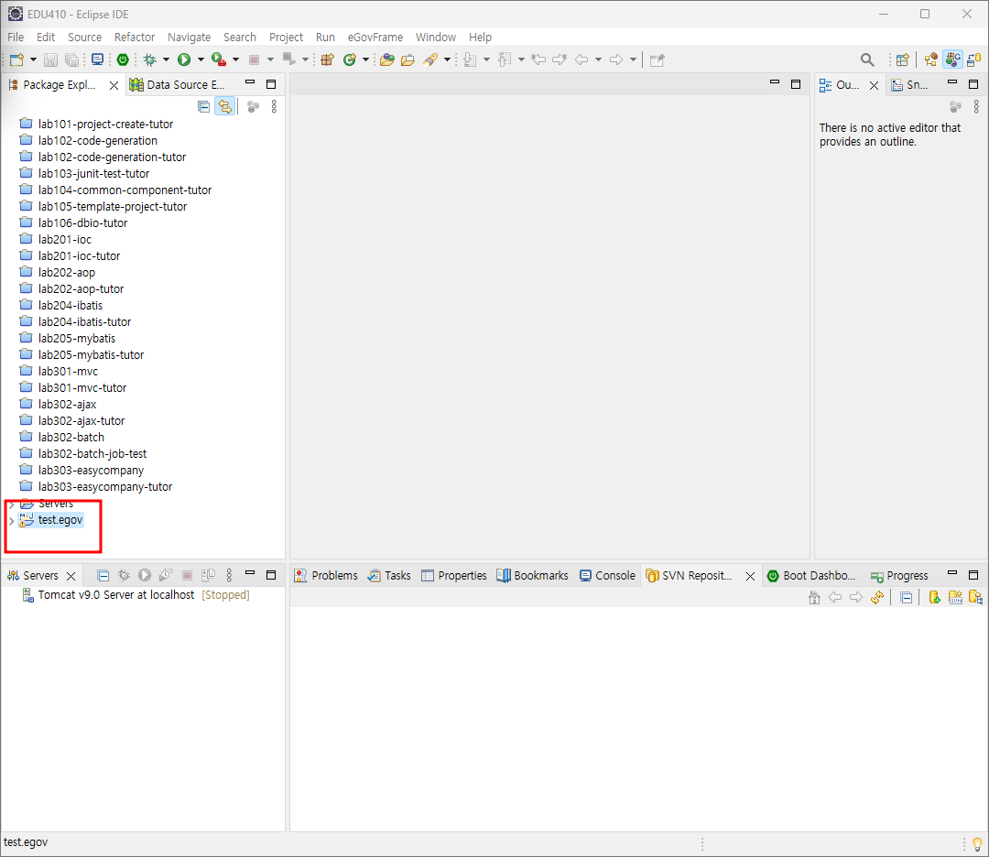Select the Outline tab
The width and height of the screenshot is (989, 857).
(840, 84)
